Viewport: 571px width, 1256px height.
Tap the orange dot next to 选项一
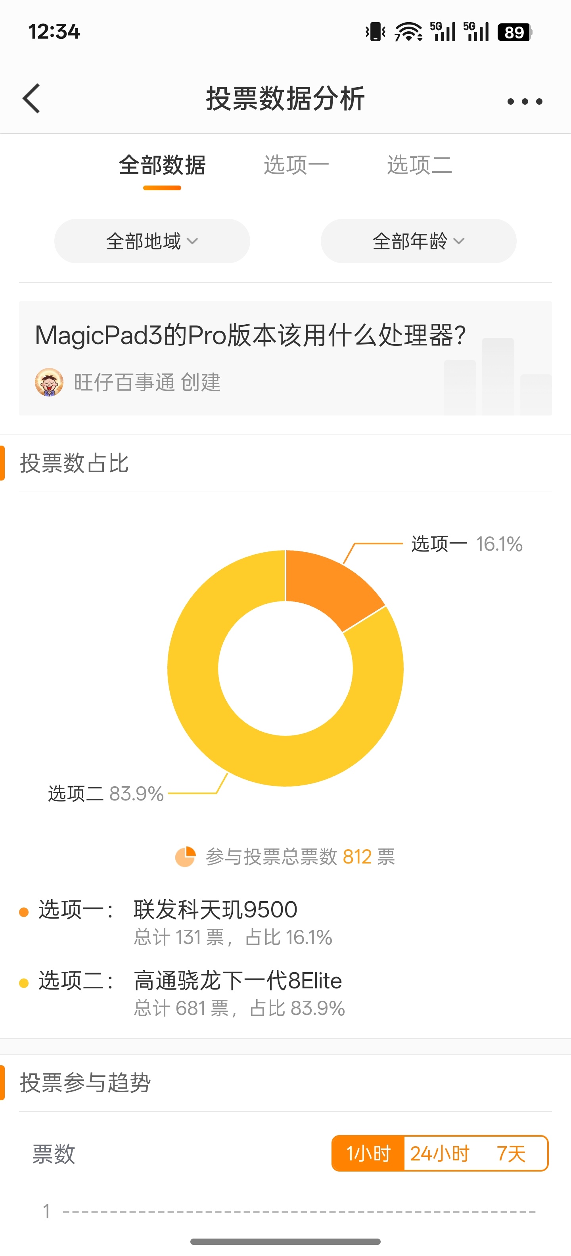(x=24, y=912)
